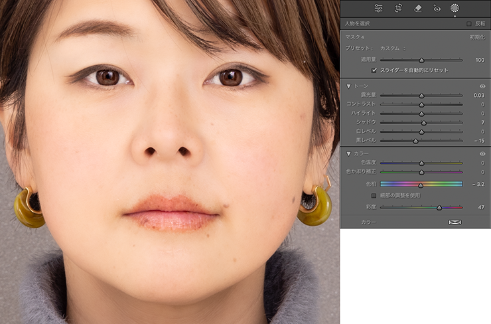Click the 黒レベル slider handle
This screenshot has width=491, height=324.
[415, 141]
